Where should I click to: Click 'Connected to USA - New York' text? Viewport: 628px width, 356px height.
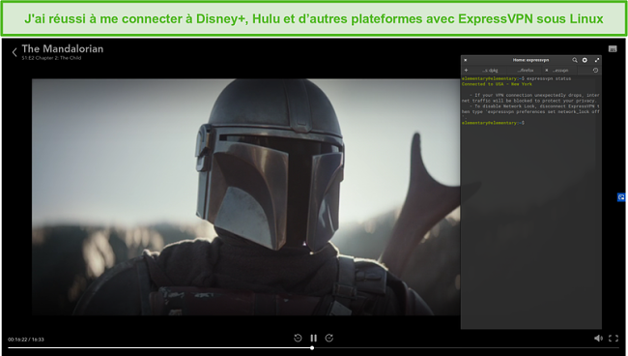click(497, 84)
